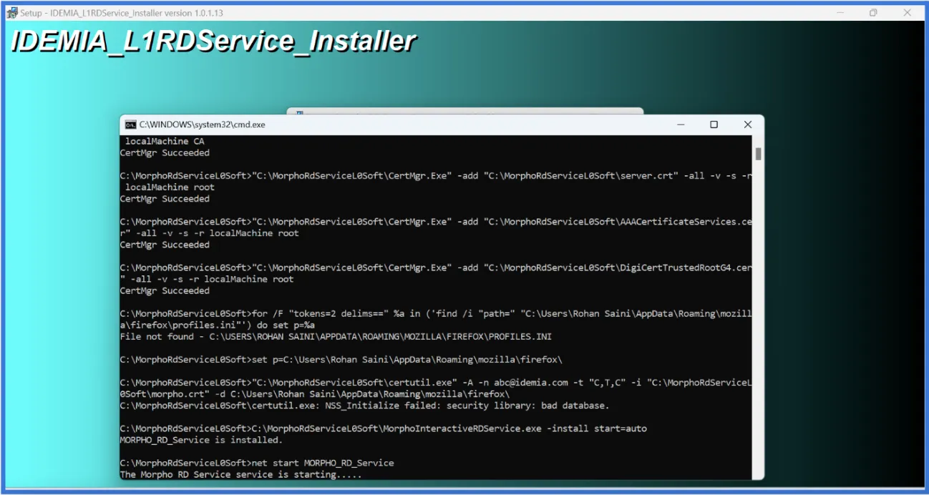The image size is (929, 495).
Task: Click 'MORPHO_RD_Service is installed.' line
Action: [201, 440]
